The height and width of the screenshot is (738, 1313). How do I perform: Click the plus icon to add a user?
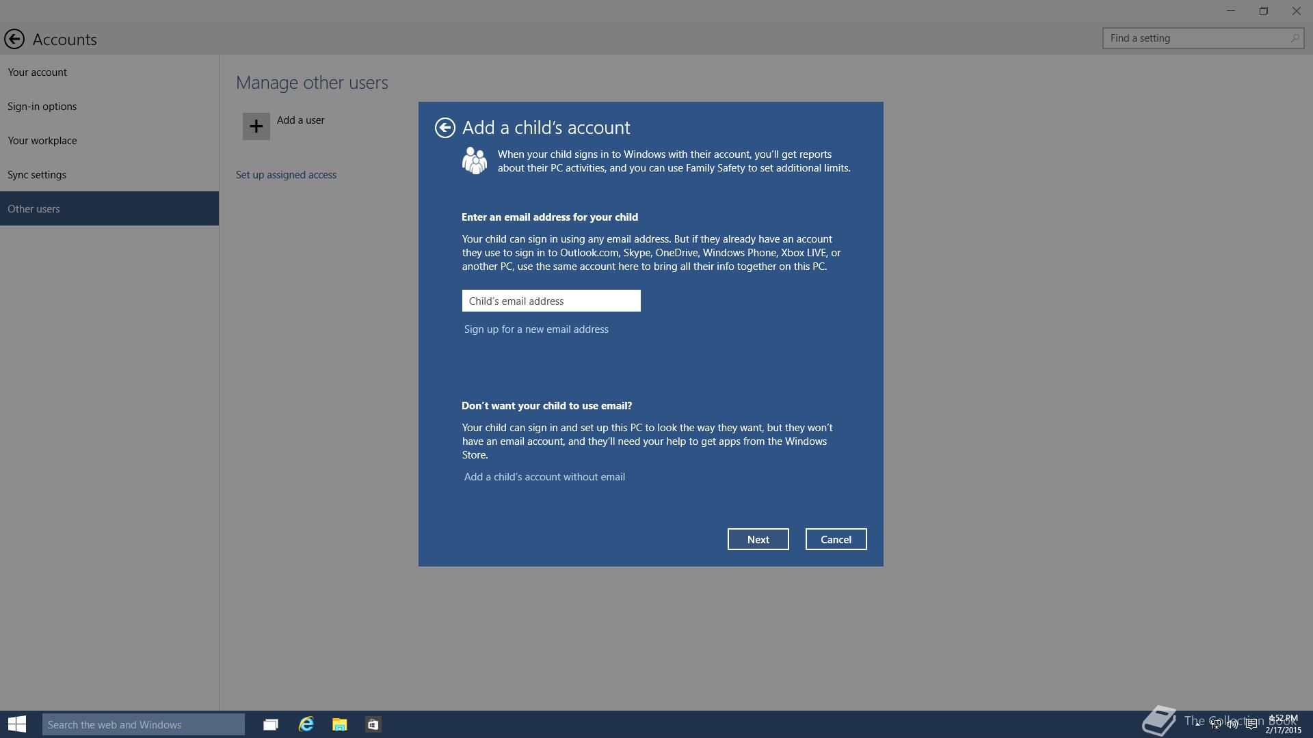tap(256, 126)
